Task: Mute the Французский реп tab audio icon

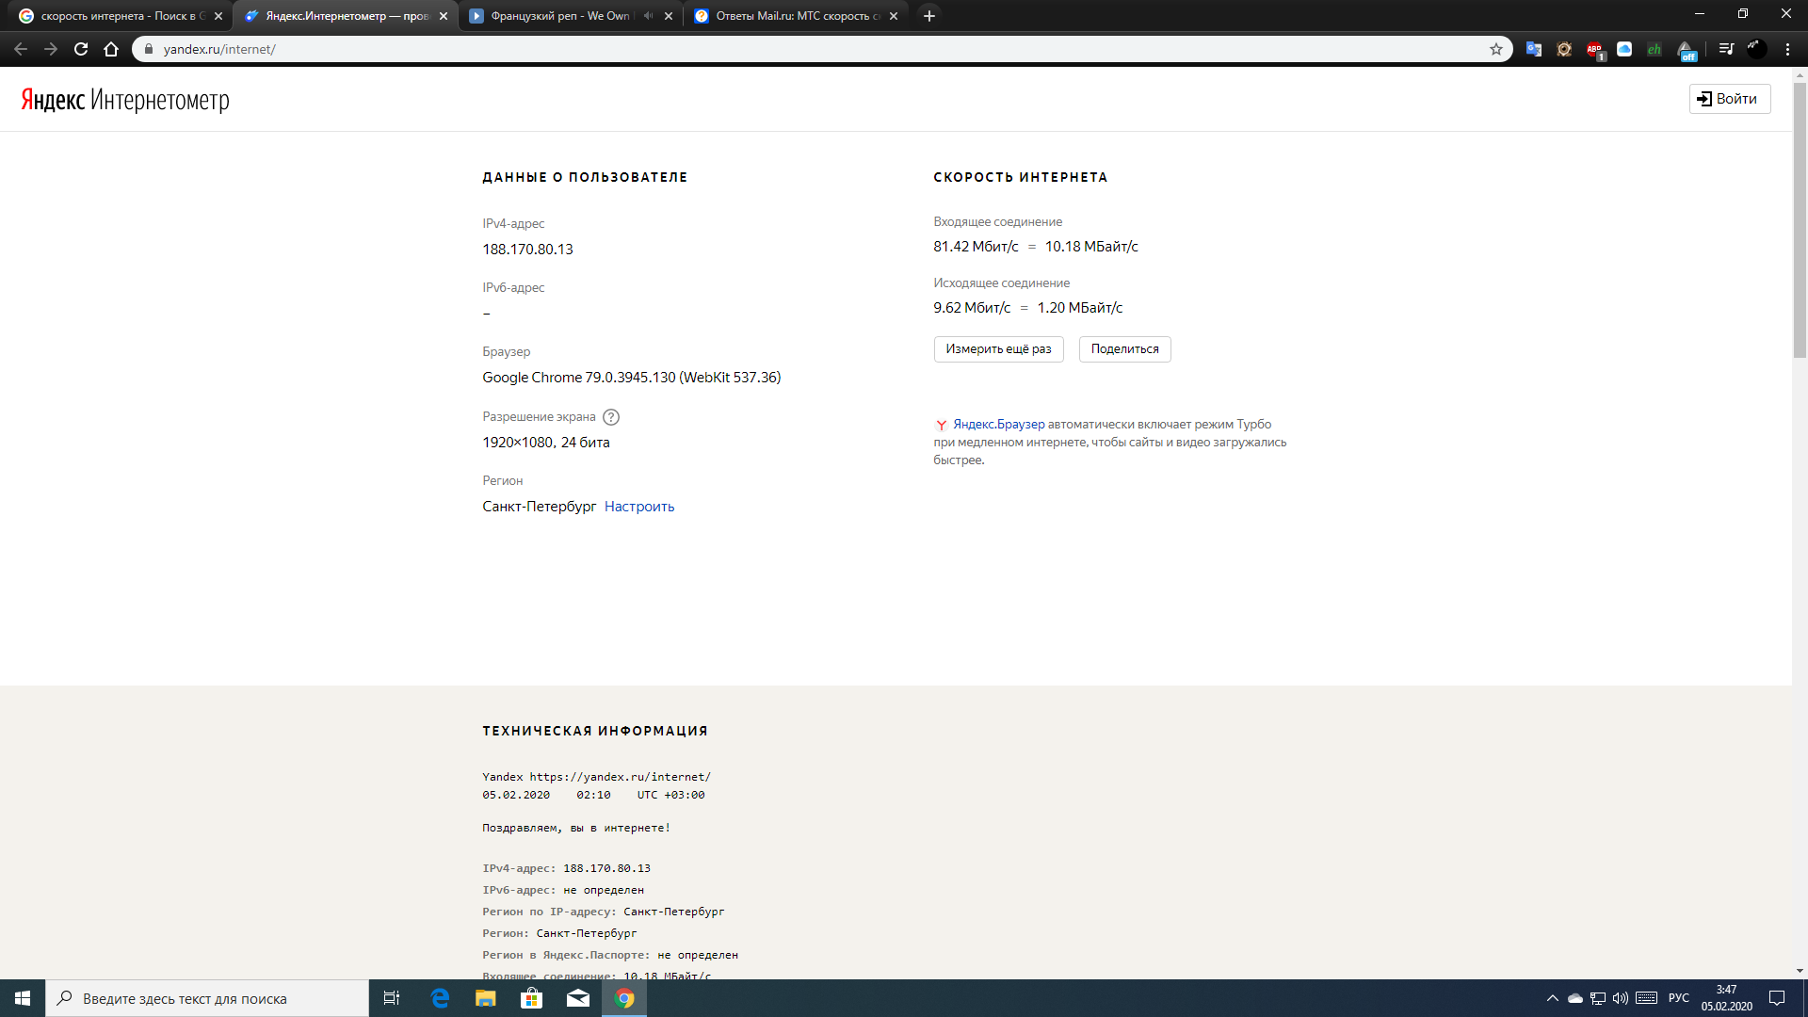Action: [x=648, y=16]
